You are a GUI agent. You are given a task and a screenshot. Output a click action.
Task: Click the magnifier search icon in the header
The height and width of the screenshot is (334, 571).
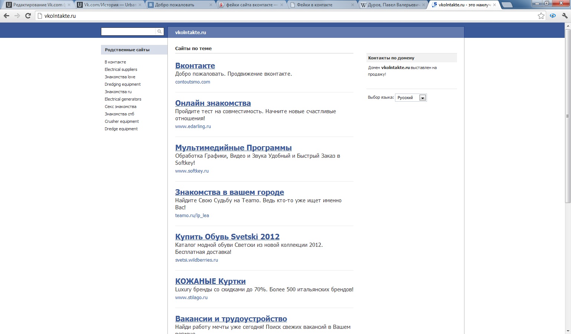coord(160,32)
